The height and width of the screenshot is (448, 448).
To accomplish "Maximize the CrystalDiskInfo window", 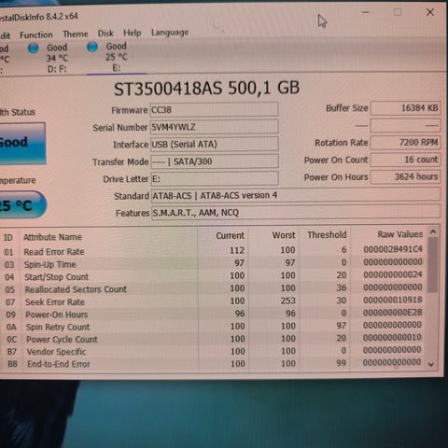I will tap(398, 12).
